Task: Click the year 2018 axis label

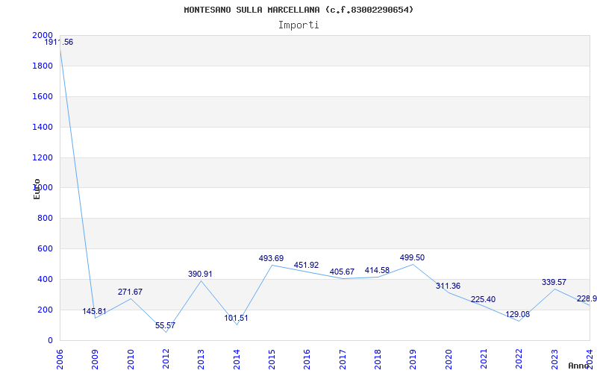Action: pyautogui.click(x=378, y=360)
